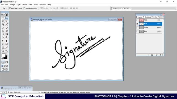Select the Pen tool
177x99 pixels.
(3, 44)
